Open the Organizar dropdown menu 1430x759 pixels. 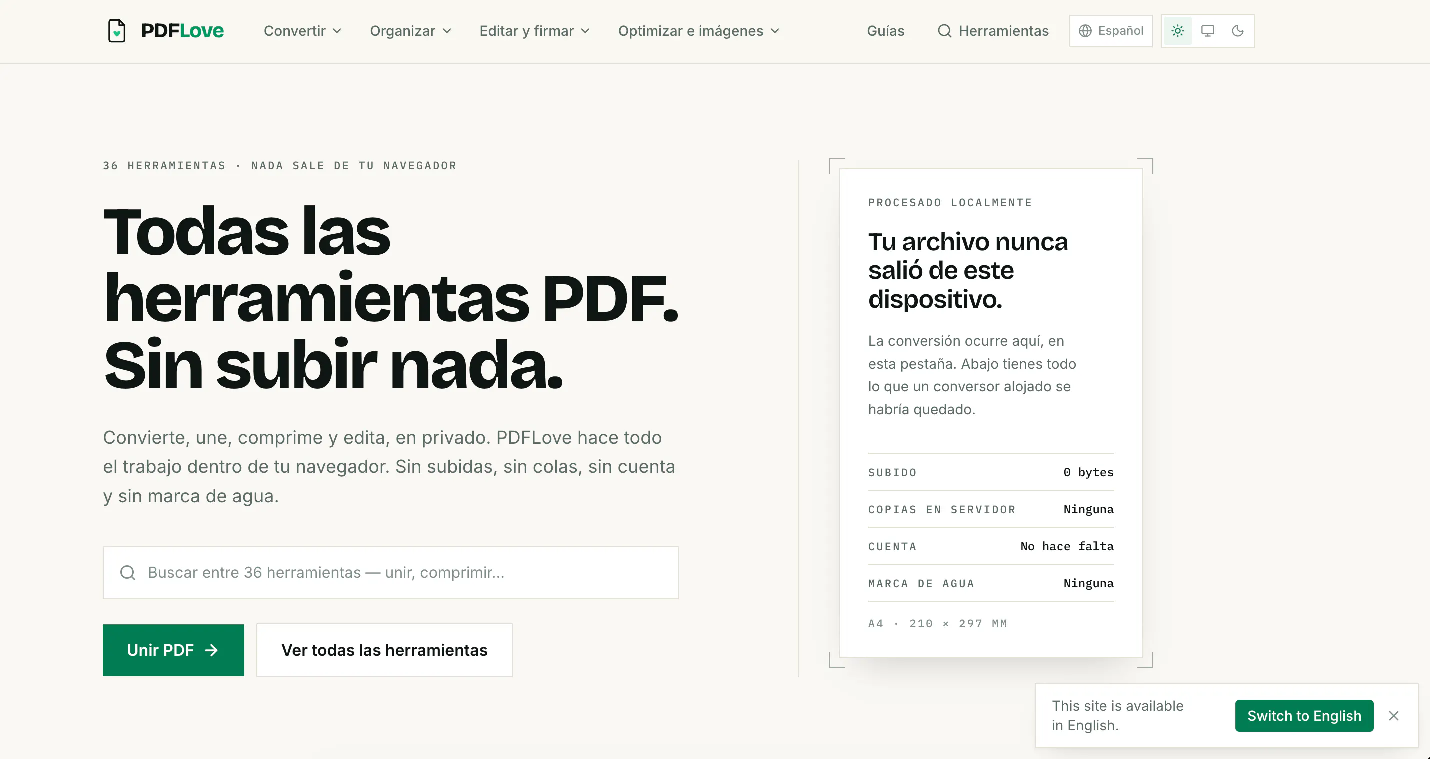(x=411, y=31)
